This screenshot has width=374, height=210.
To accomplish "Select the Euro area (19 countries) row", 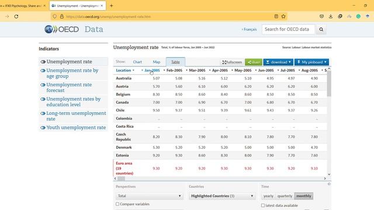I will tap(220, 169).
